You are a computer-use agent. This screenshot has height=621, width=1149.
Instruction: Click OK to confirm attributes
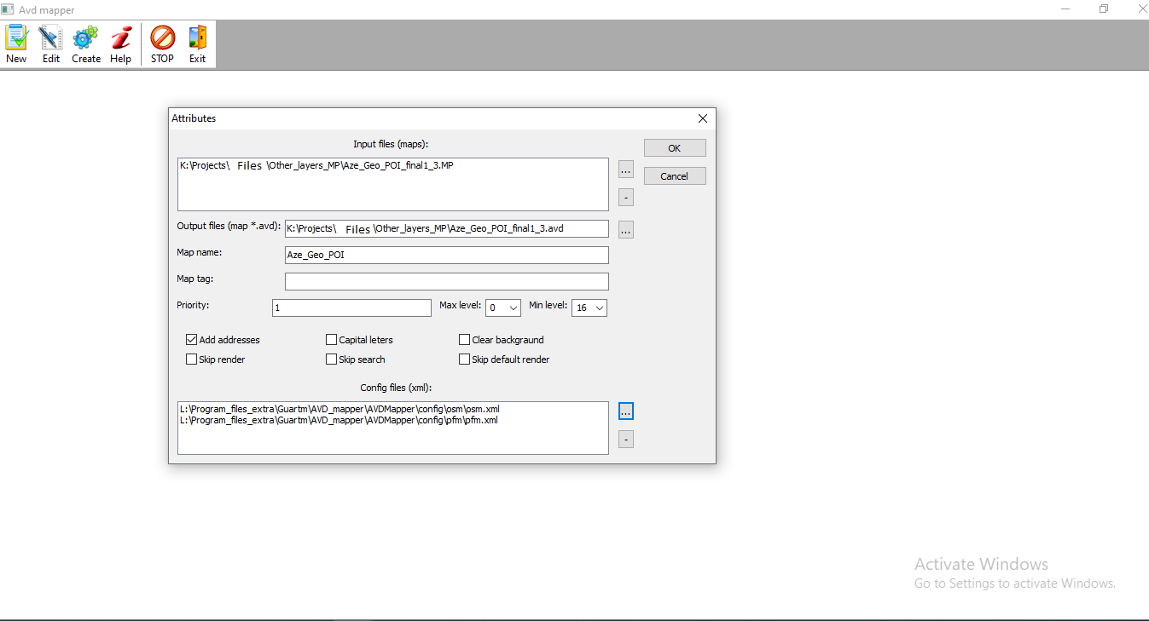pos(674,148)
